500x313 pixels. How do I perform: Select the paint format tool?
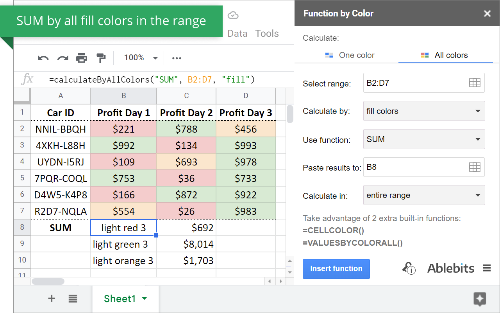101,58
